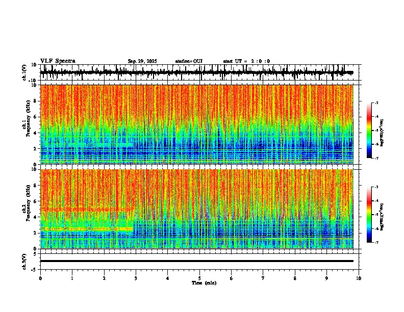Click the ch.1 colorbar label 'log(PSD)(V²/Hz)'

coord(382,133)
